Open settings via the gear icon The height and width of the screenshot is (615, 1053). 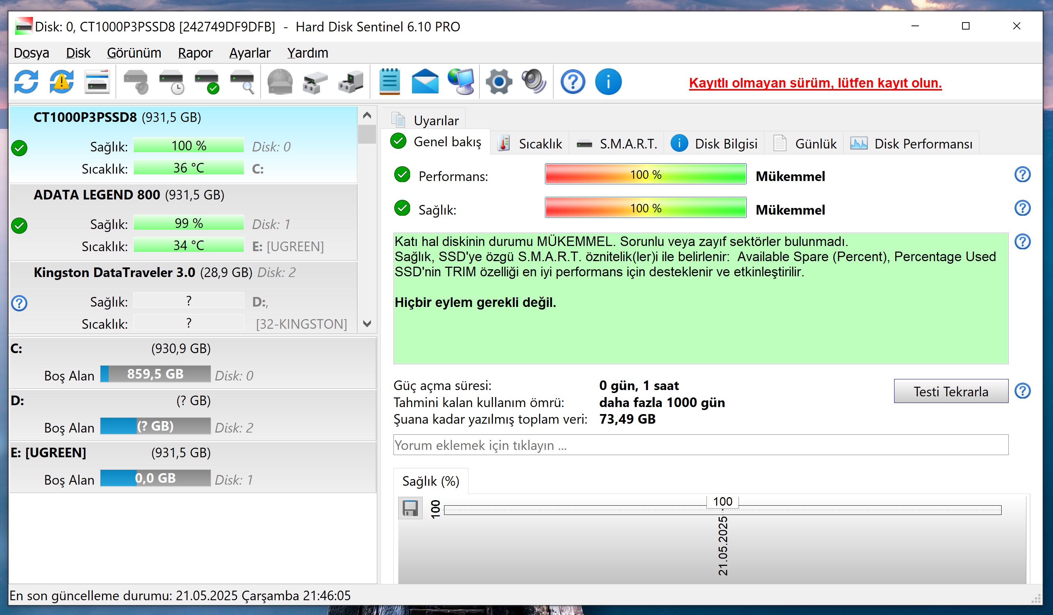tap(499, 82)
